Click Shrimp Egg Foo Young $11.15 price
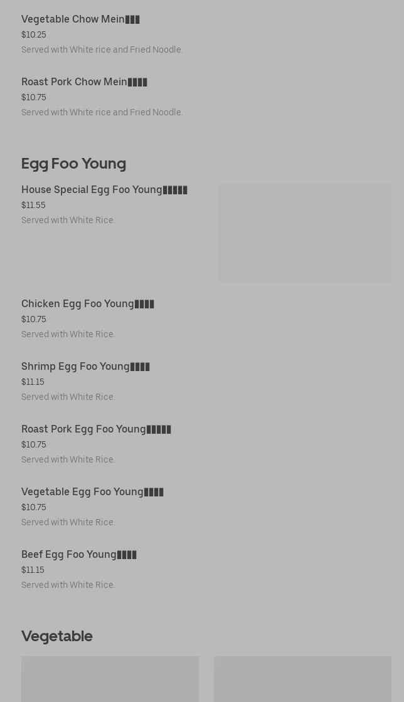The image size is (404, 702). pyautogui.click(x=33, y=382)
